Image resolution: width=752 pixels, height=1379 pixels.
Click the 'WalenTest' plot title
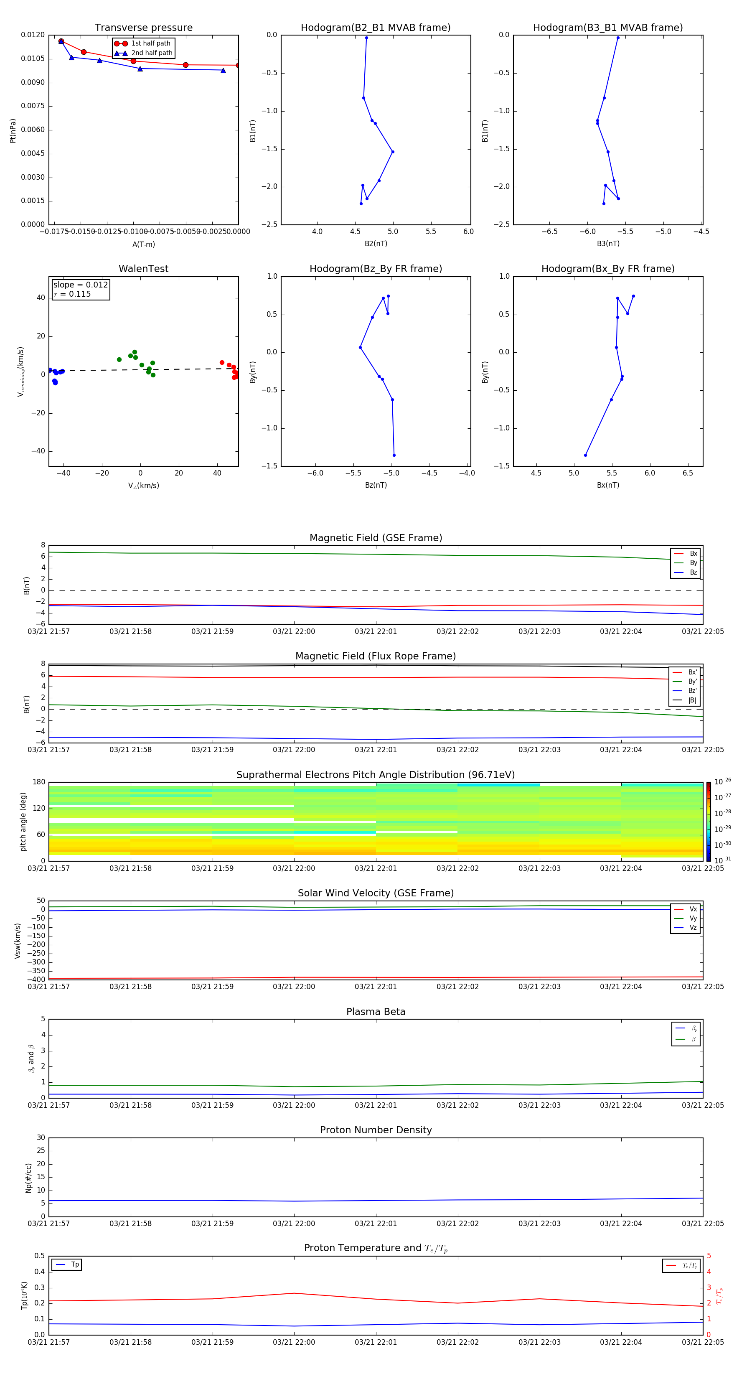coord(143,269)
